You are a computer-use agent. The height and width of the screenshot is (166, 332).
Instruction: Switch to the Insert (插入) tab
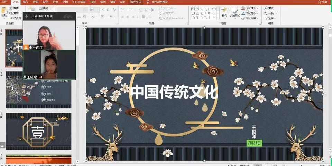point(25,2)
